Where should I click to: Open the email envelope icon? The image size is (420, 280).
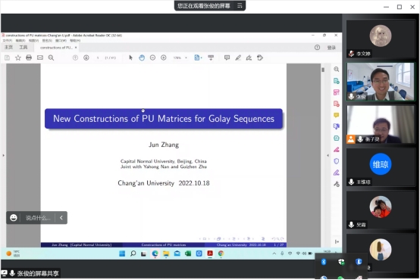point(40,58)
